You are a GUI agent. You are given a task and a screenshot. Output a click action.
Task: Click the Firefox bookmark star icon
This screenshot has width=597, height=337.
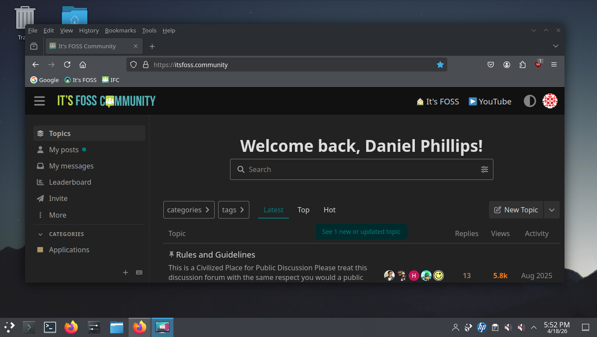tap(440, 65)
